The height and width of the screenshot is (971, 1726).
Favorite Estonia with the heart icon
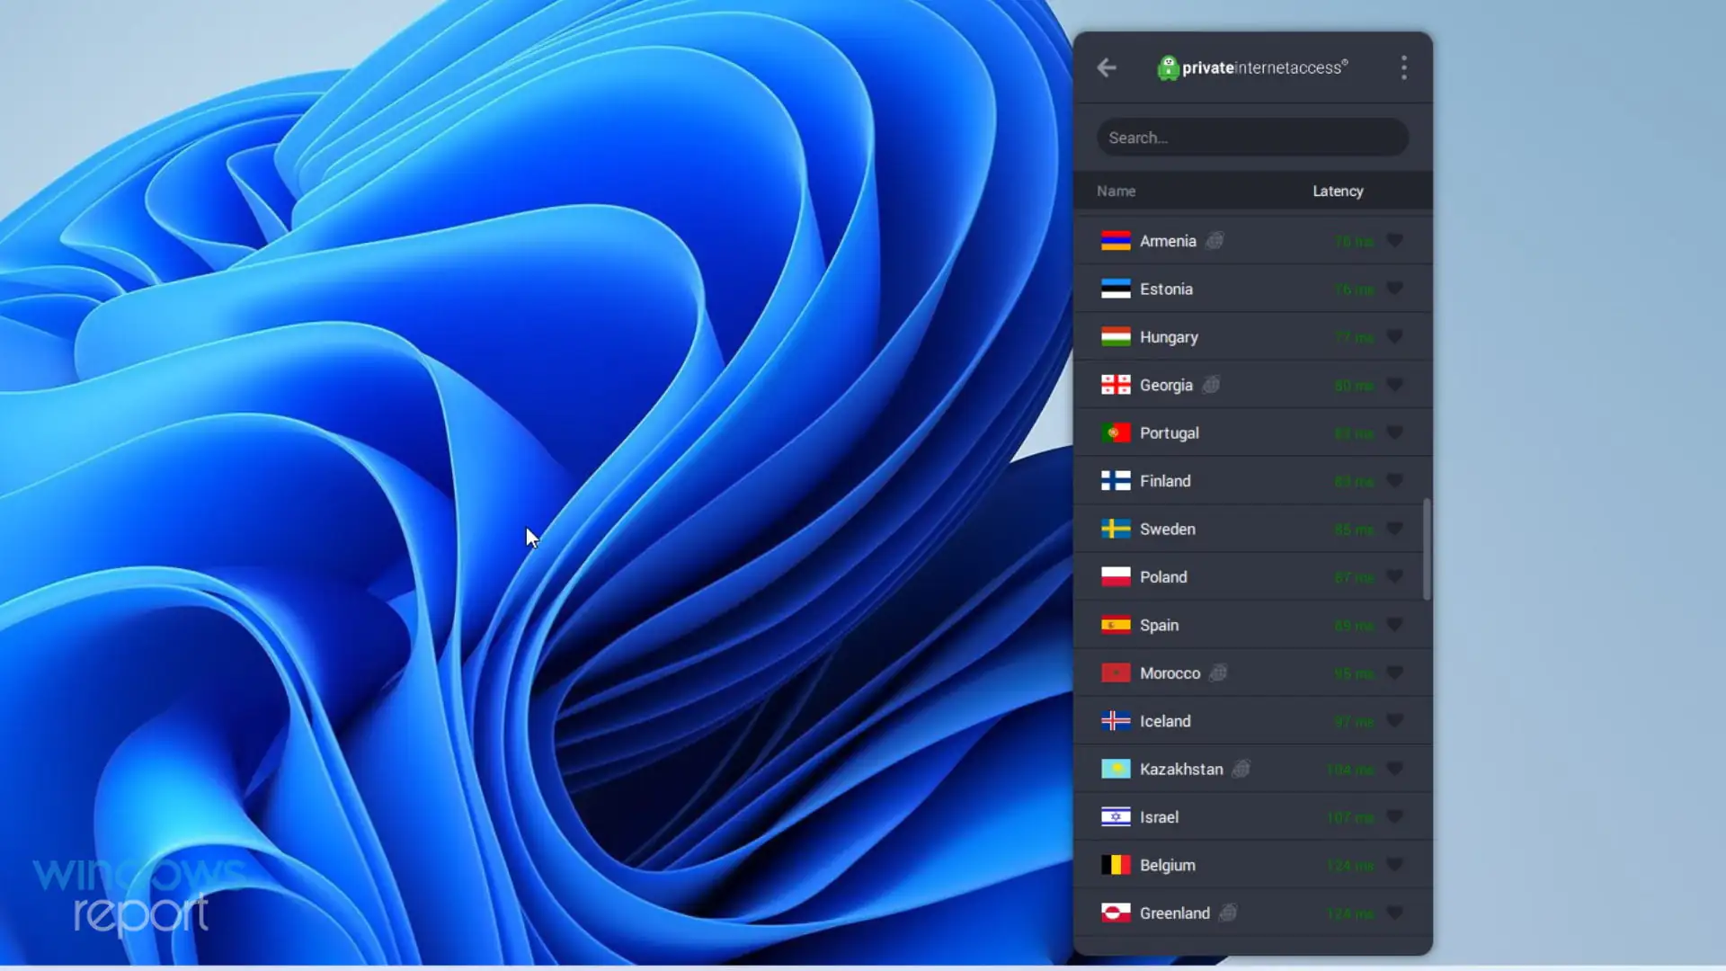click(x=1394, y=289)
